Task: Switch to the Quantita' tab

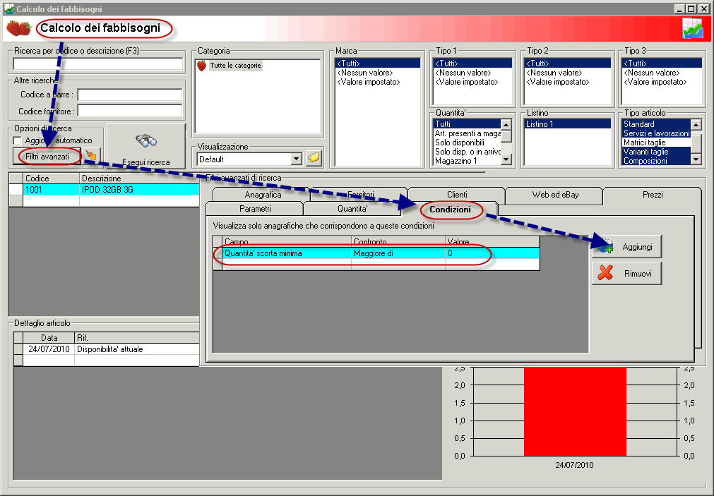Action: (x=352, y=208)
